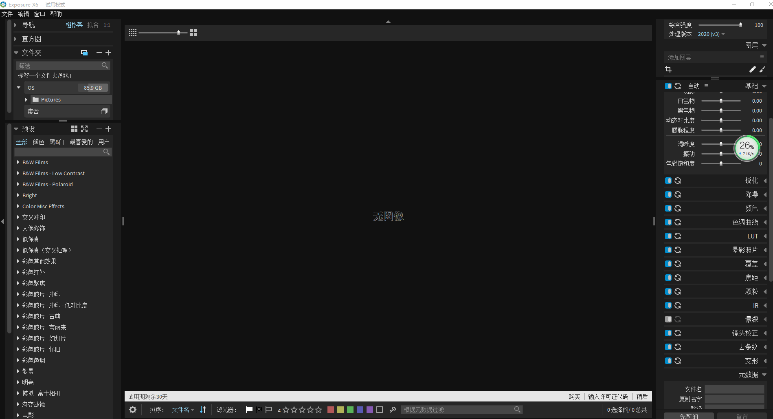Add new folder with plus icon
Image resolution: width=773 pixels, height=419 pixels.
108,53
